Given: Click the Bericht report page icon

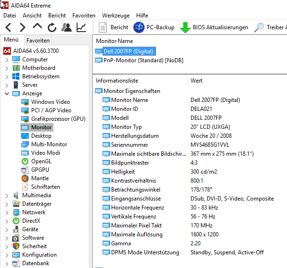Looking at the screenshot, I should pos(103,27).
